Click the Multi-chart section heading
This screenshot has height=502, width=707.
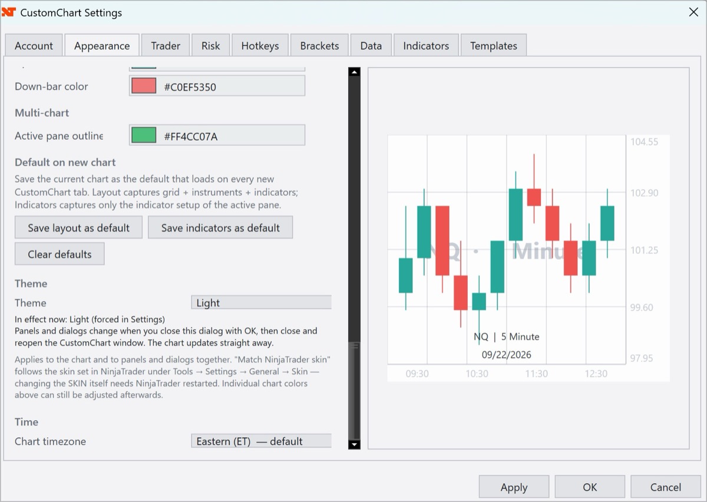tap(42, 113)
